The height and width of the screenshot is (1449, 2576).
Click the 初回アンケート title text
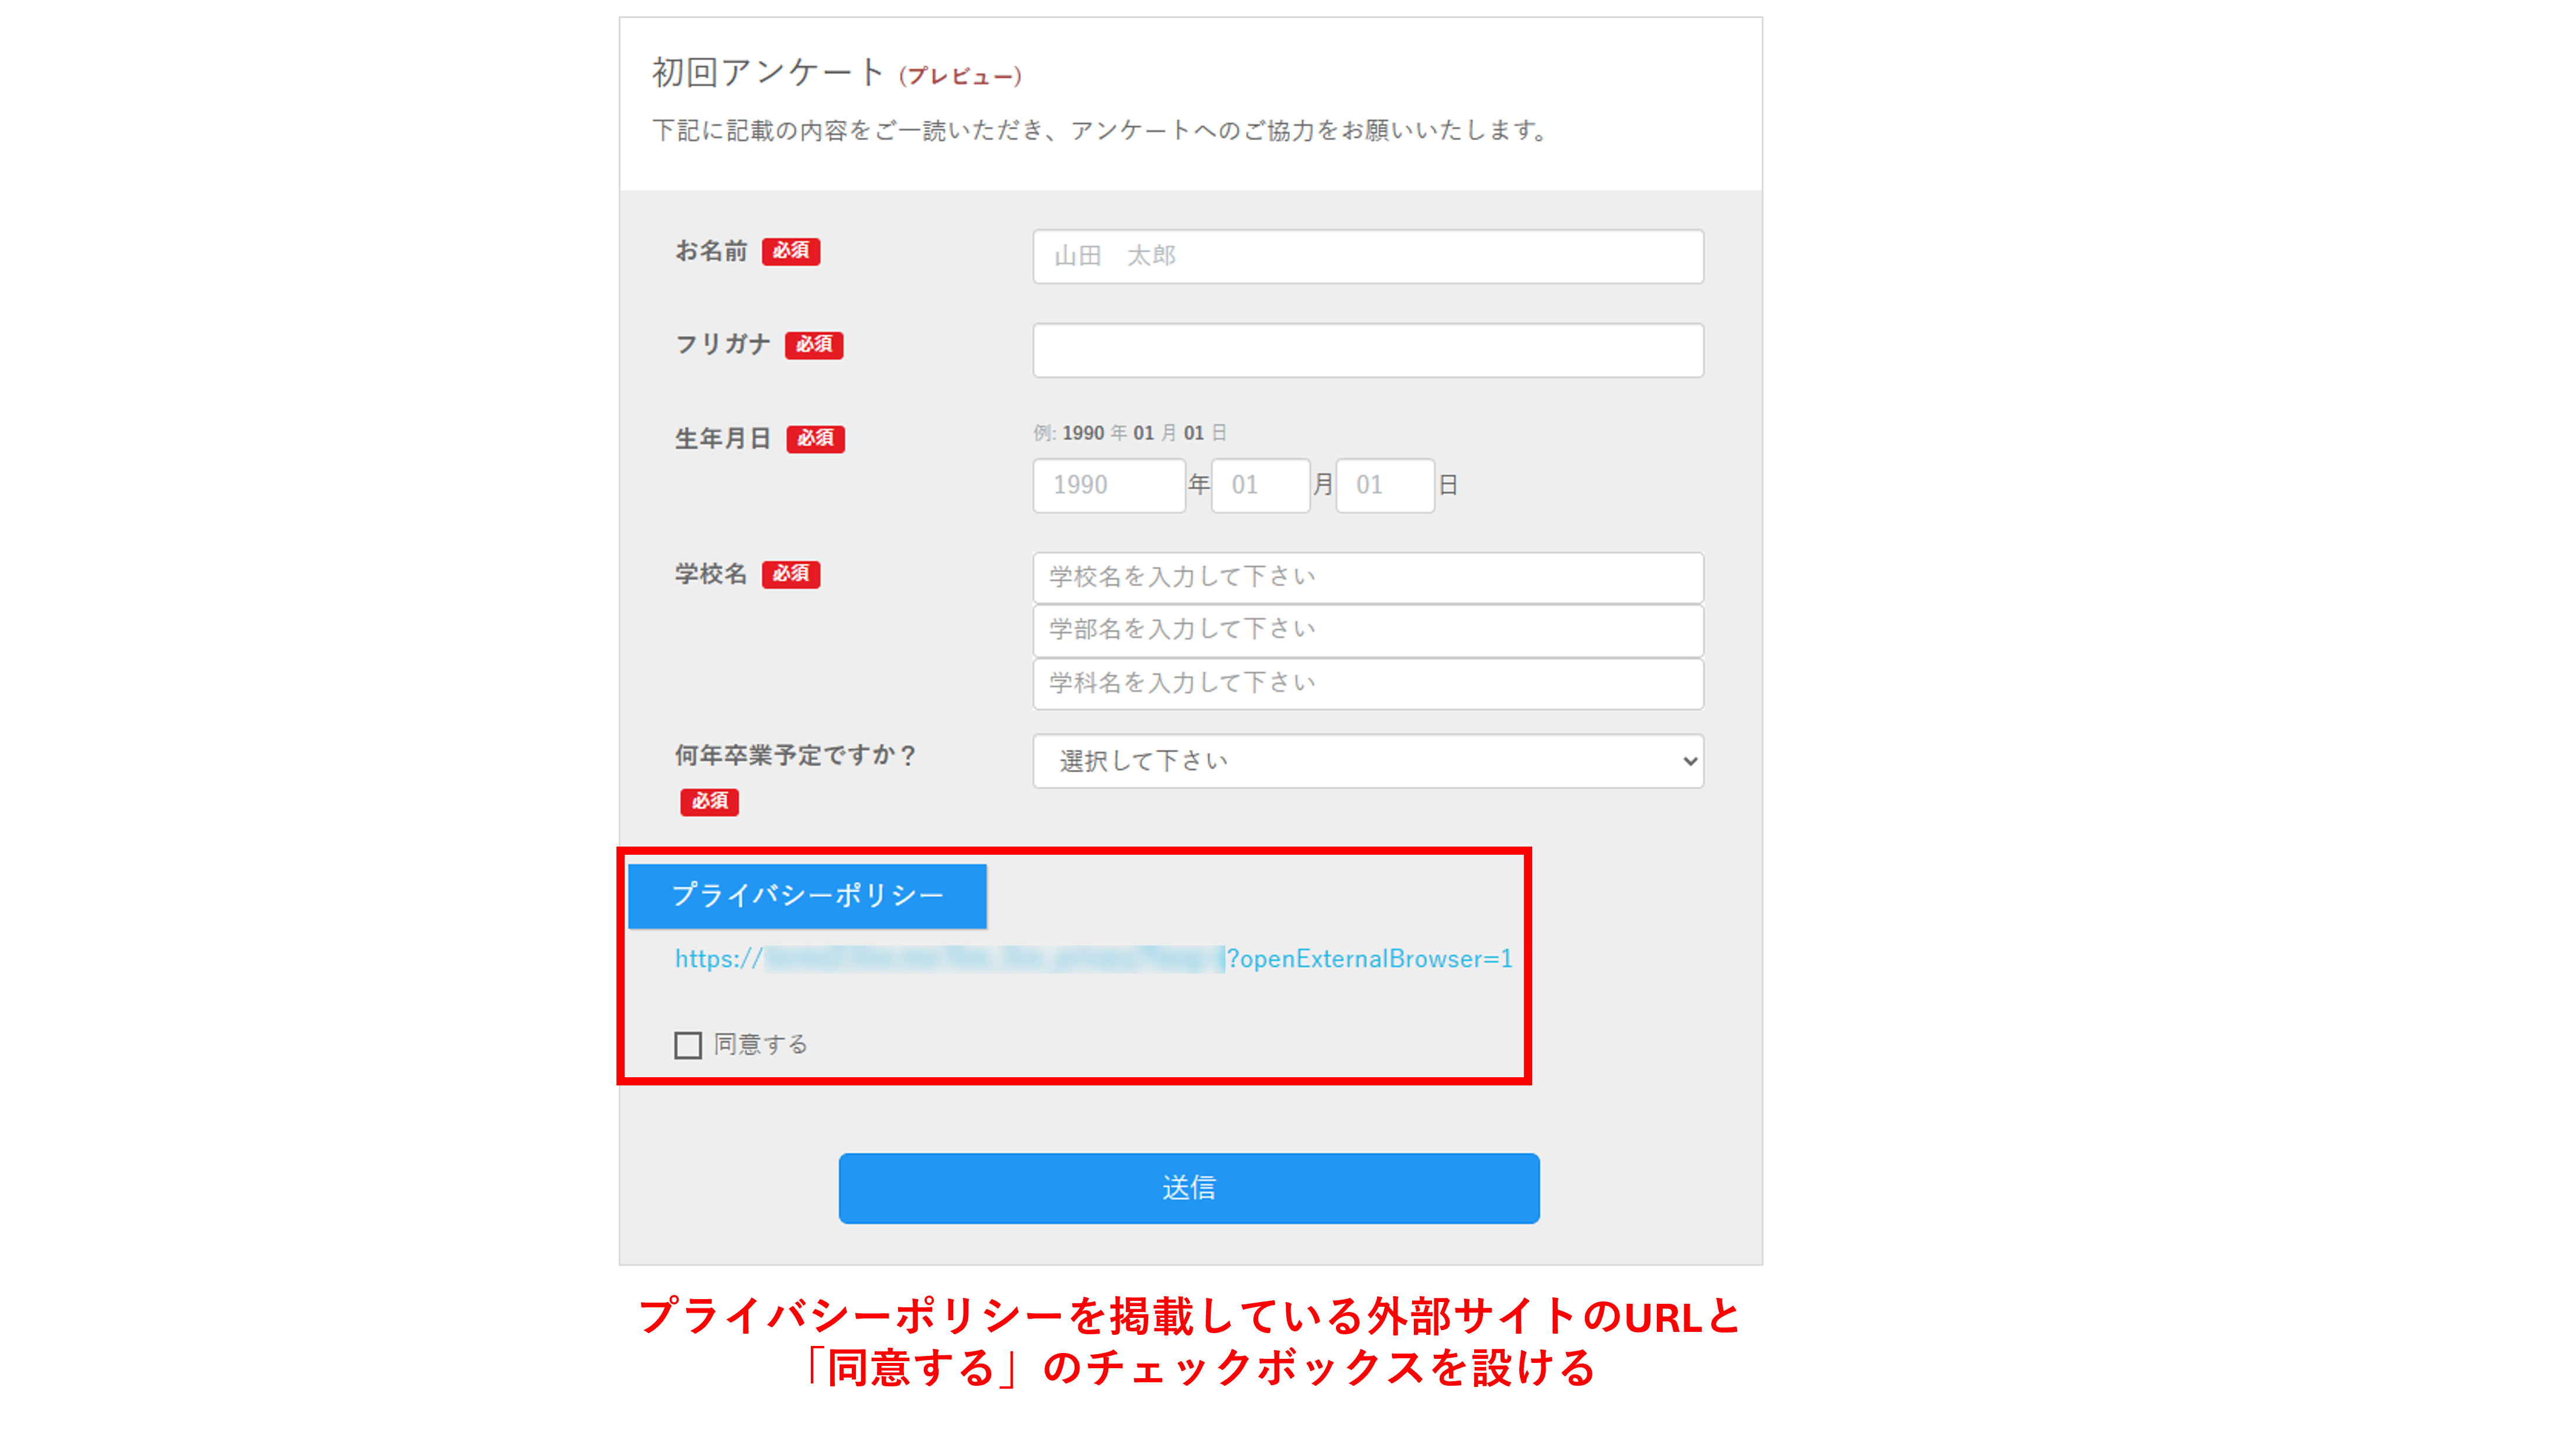point(768,72)
